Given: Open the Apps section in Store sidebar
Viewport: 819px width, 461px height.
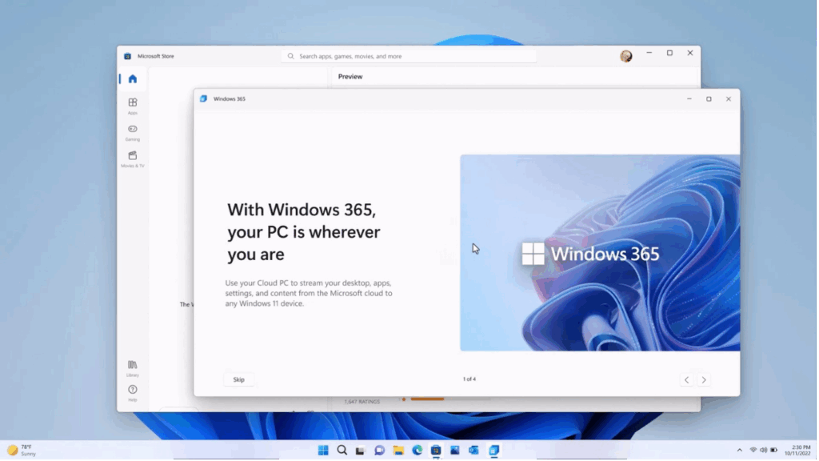Looking at the screenshot, I should click(x=132, y=105).
